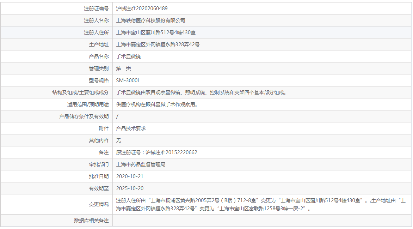Select the intended use text 供医疗机构在眼科显微手术作观察用
413x229 pixels.
point(157,104)
